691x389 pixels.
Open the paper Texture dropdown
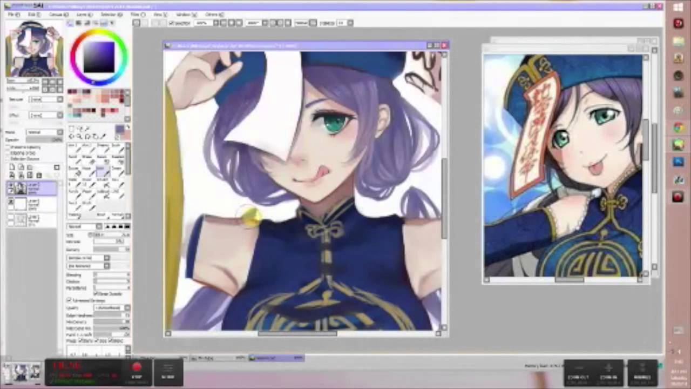(x=46, y=99)
